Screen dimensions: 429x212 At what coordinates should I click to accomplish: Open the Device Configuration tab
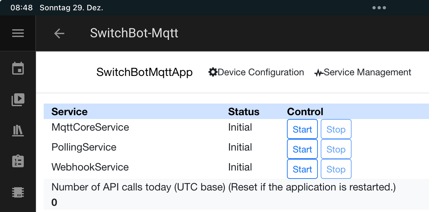click(x=256, y=72)
